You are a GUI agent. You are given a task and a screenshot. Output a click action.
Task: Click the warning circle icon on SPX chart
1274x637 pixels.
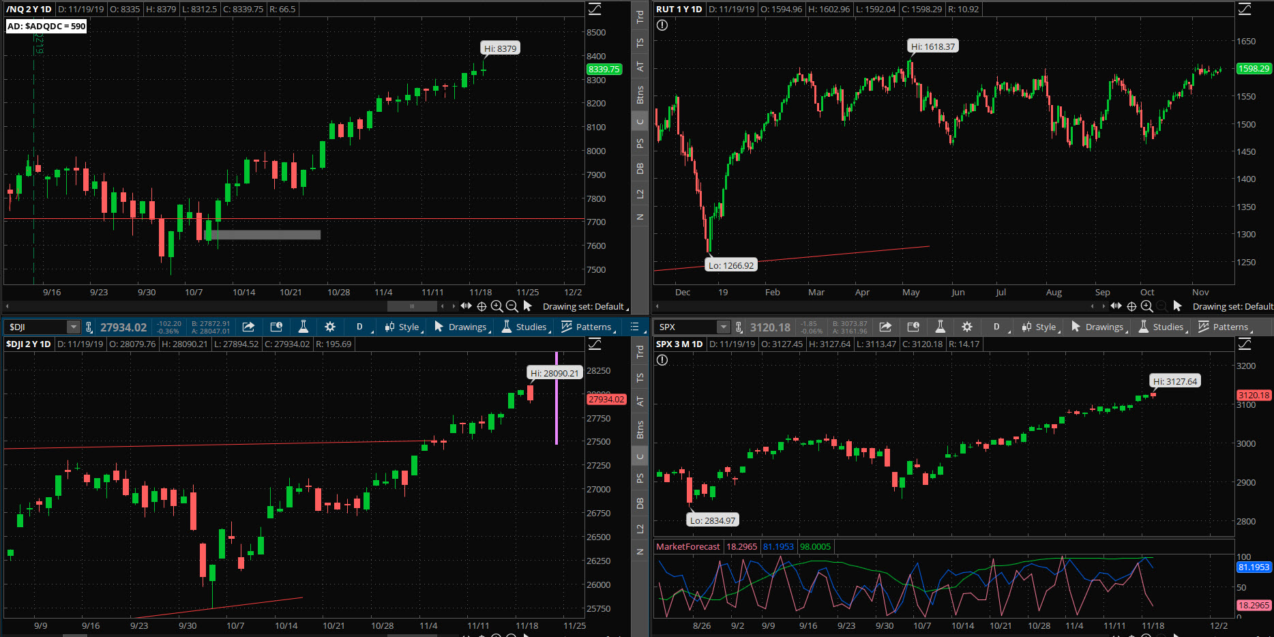click(662, 360)
